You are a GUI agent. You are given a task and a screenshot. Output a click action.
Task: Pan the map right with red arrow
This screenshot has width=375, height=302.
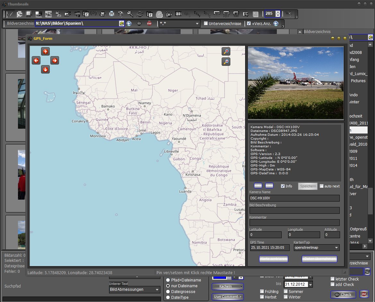tap(55, 60)
